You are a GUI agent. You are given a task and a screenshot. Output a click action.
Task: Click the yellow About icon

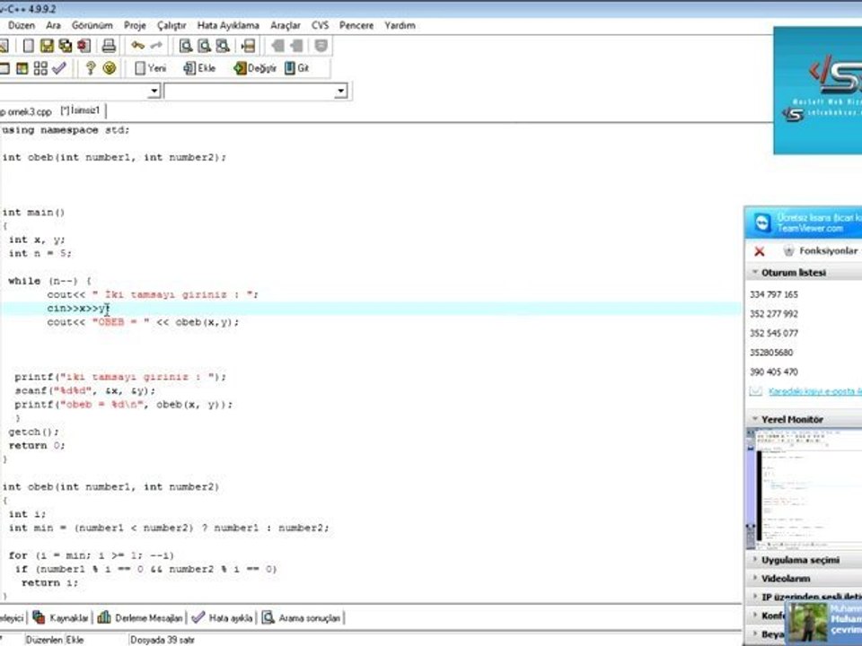click(110, 68)
